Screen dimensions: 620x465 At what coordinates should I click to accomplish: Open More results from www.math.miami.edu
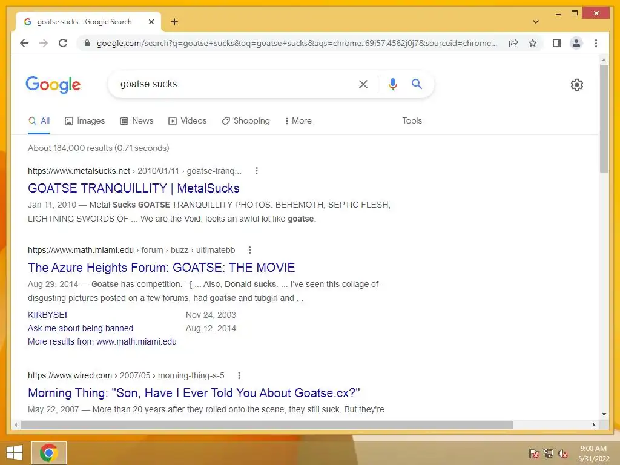(102, 341)
